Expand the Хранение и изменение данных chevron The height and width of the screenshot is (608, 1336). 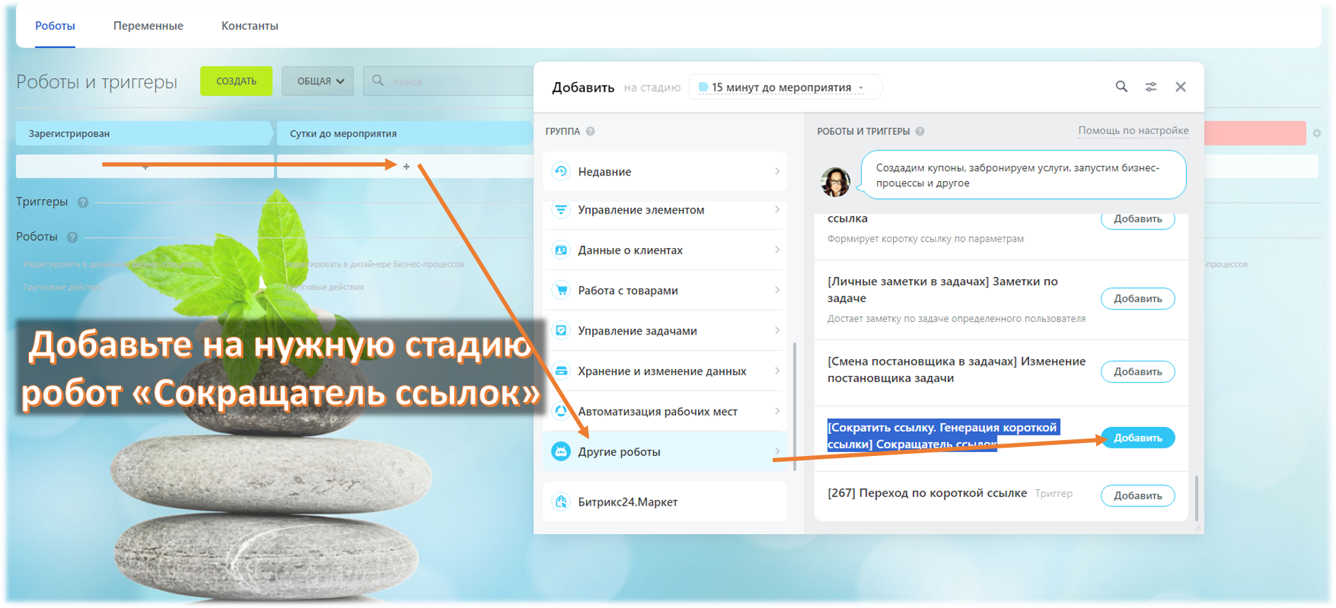[x=777, y=371]
